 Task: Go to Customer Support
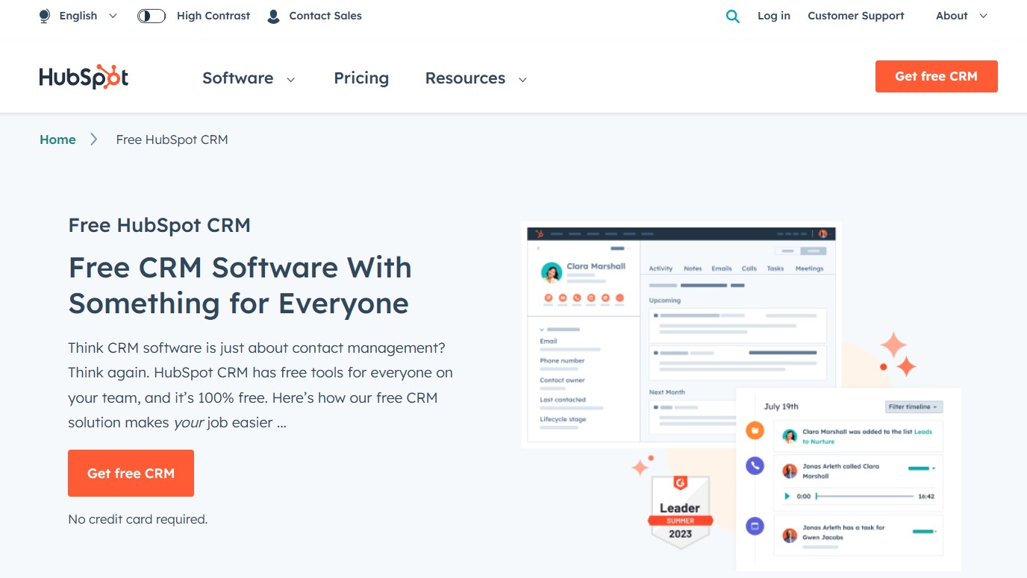[x=856, y=16]
